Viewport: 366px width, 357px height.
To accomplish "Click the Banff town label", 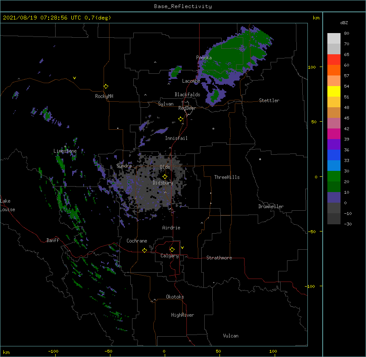I will click(53, 240).
